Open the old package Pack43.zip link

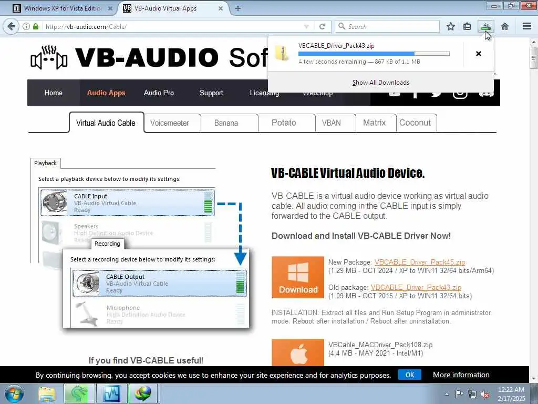tap(416, 287)
